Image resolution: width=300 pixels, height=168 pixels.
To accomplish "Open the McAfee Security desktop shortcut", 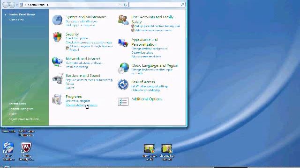I will 26,151.
